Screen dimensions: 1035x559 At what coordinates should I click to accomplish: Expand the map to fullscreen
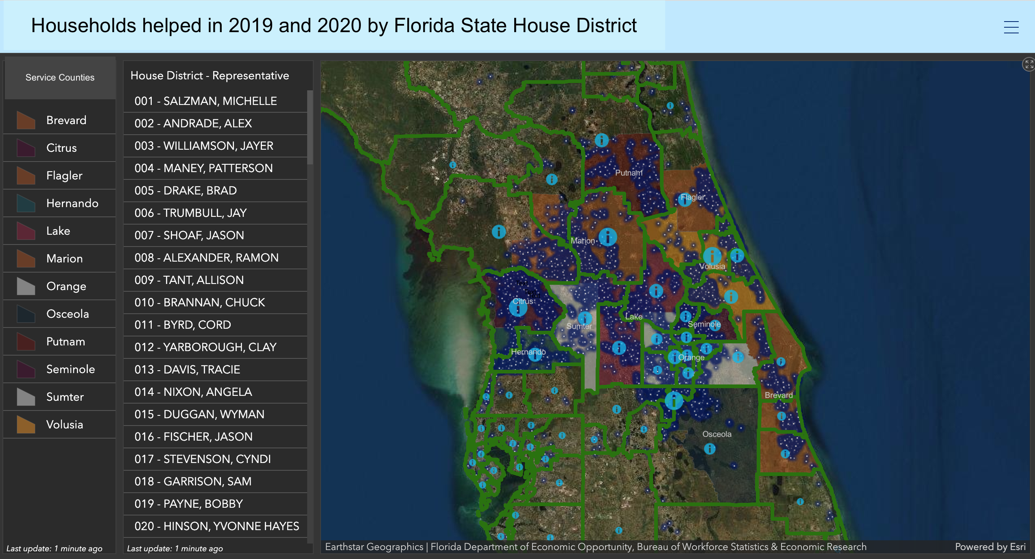(1029, 64)
